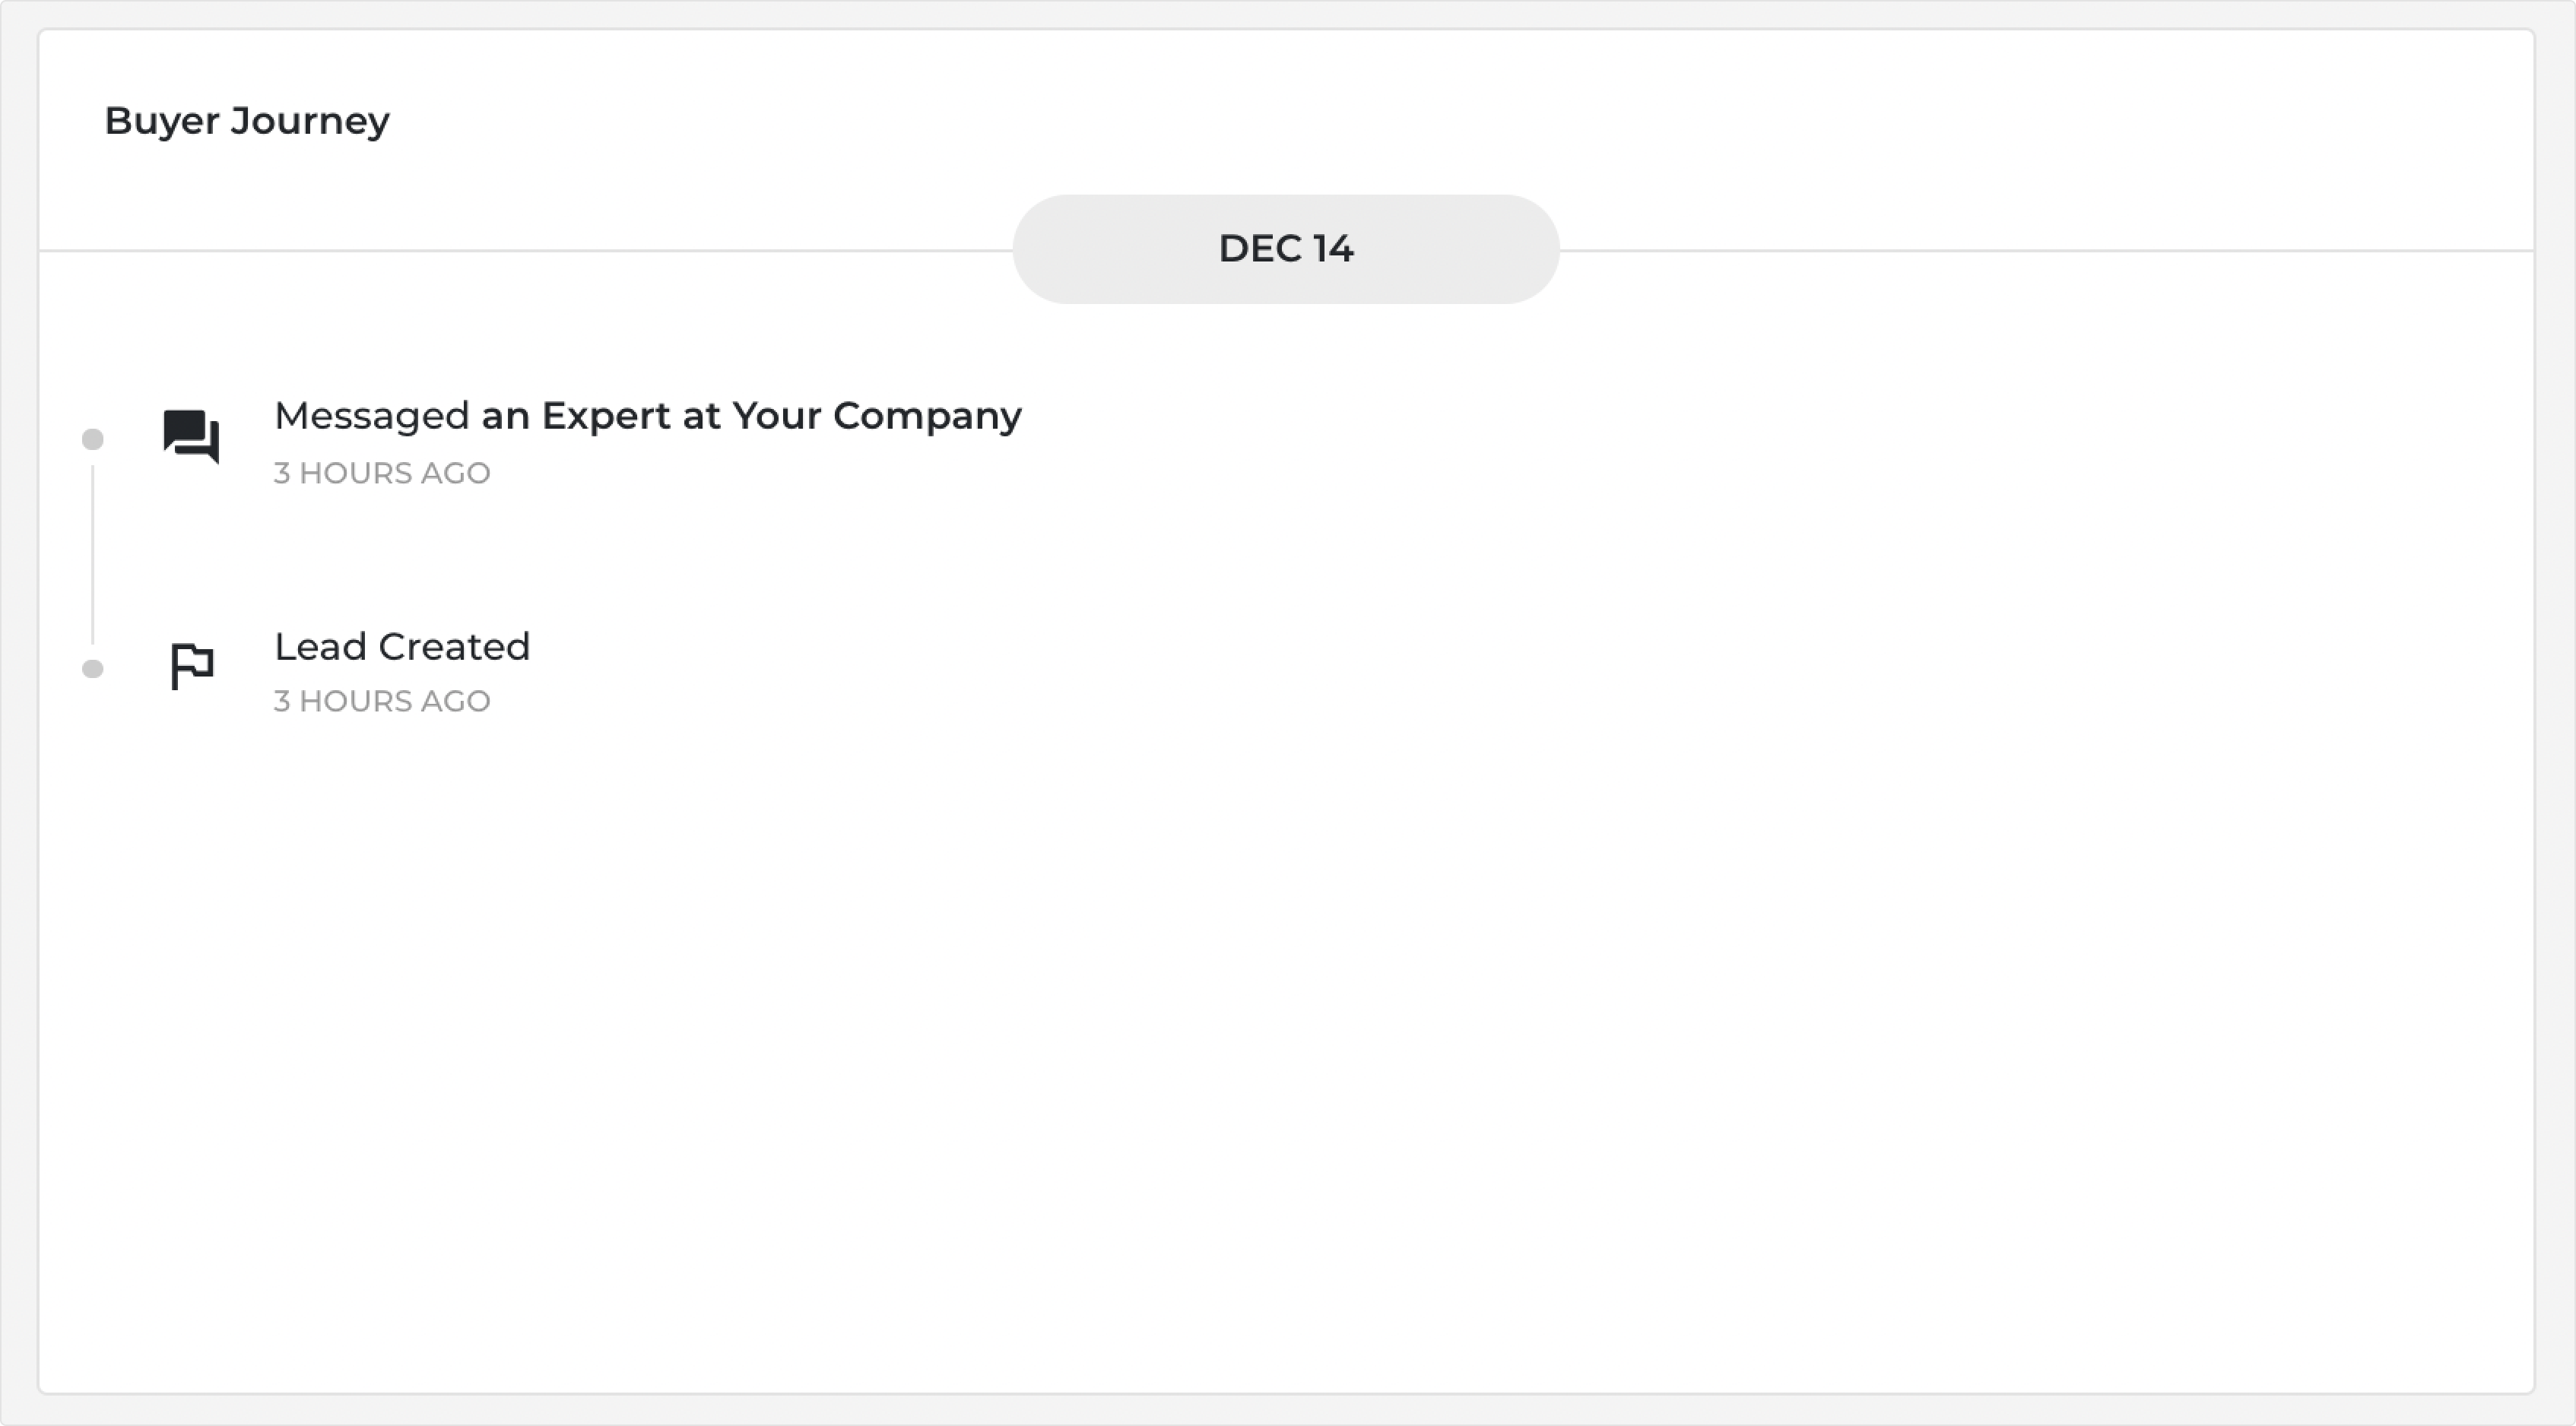Click the word Company in the first event
Image resolution: width=2576 pixels, height=1426 pixels.
pyautogui.click(x=927, y=416)
